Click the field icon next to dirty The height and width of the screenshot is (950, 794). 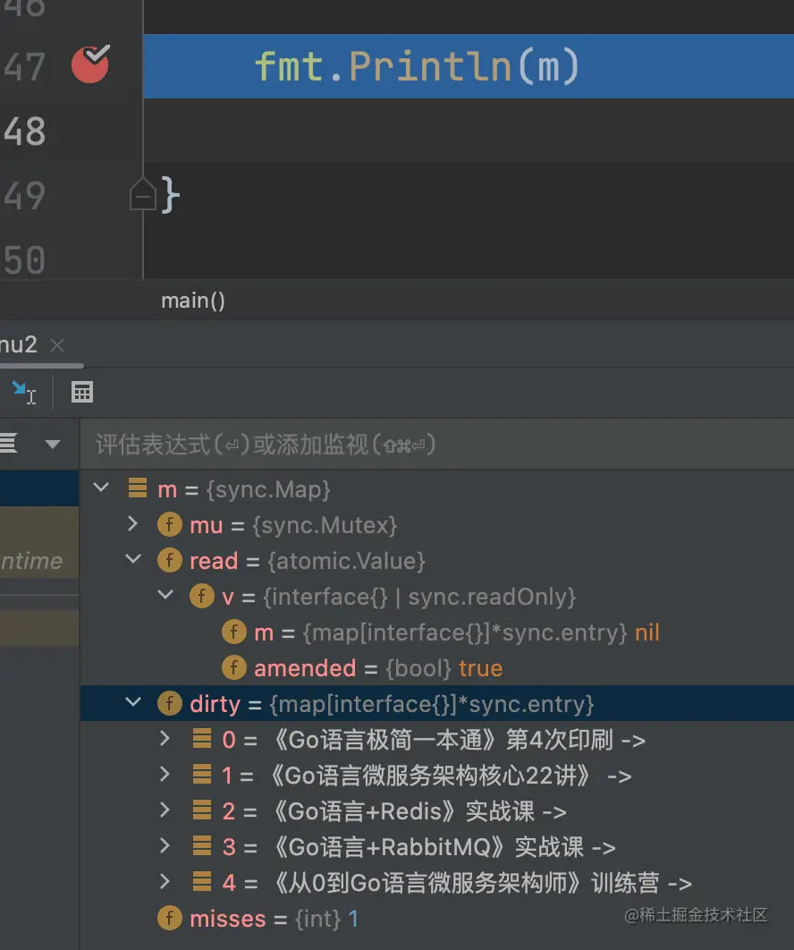tap(170, 703)
